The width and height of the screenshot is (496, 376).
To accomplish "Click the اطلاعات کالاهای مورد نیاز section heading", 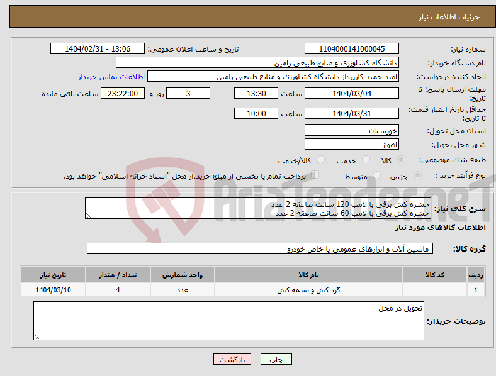I will pyautogui.click(x=440, y=228).
